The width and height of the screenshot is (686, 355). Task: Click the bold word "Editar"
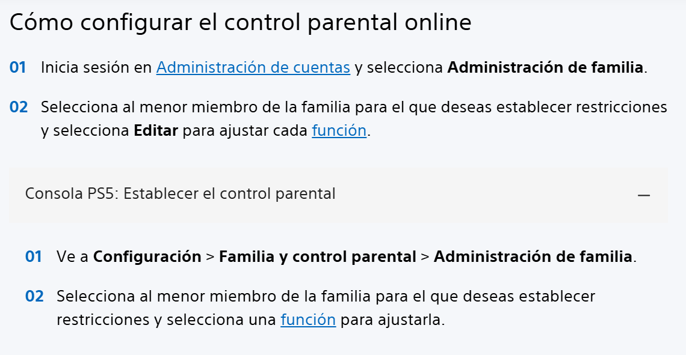click(x=156, y=130)
